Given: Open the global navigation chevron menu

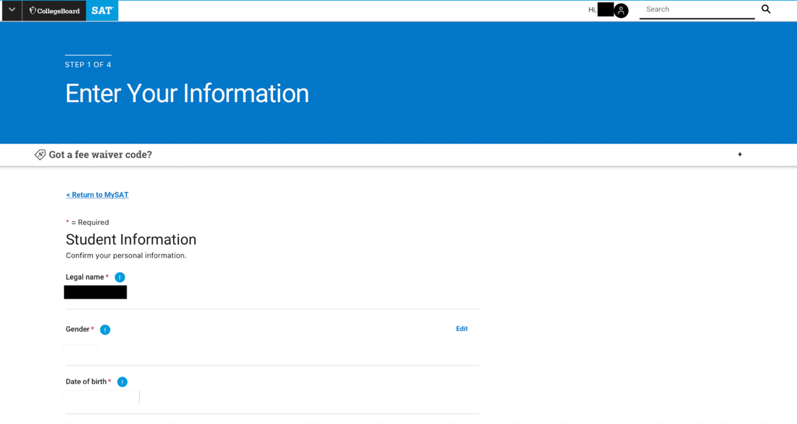Looking at the screenshot, I should [12, 10].
